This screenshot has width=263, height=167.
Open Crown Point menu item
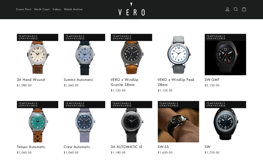pos(24,10)
